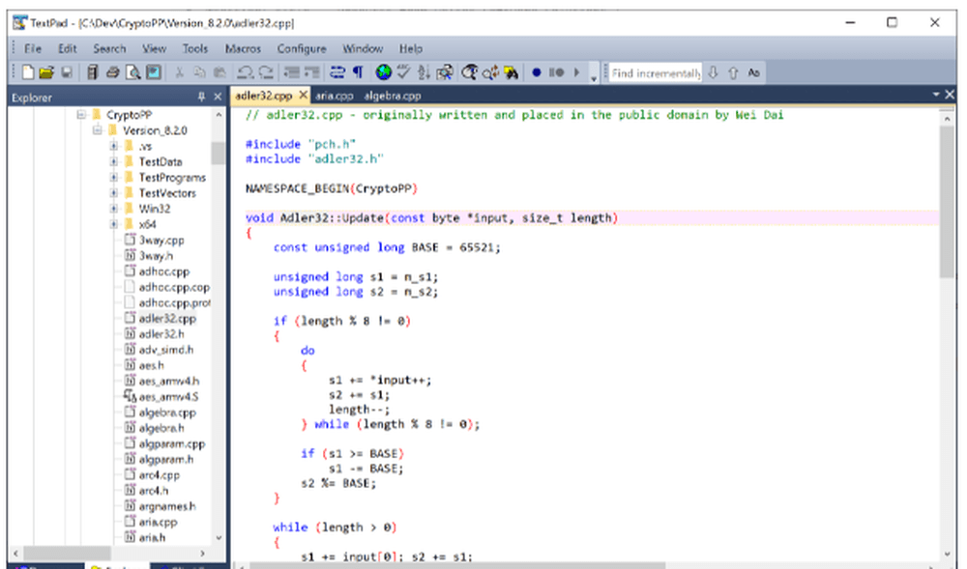Click the Find incrementally search field
Screen dimensions: 967x569
coord(656,73)
